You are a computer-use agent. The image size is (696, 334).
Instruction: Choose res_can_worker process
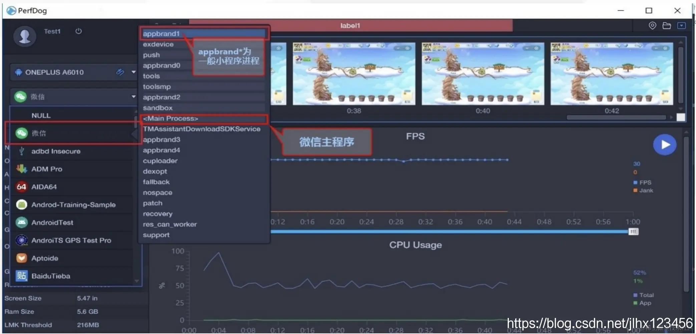(204, 224)
